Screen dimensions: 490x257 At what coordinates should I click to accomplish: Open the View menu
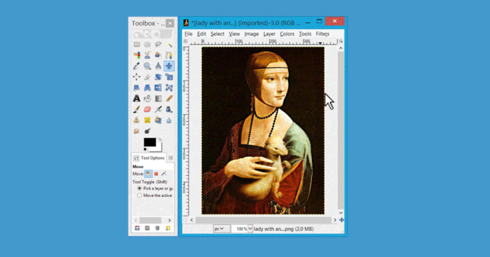coord(234,34)
